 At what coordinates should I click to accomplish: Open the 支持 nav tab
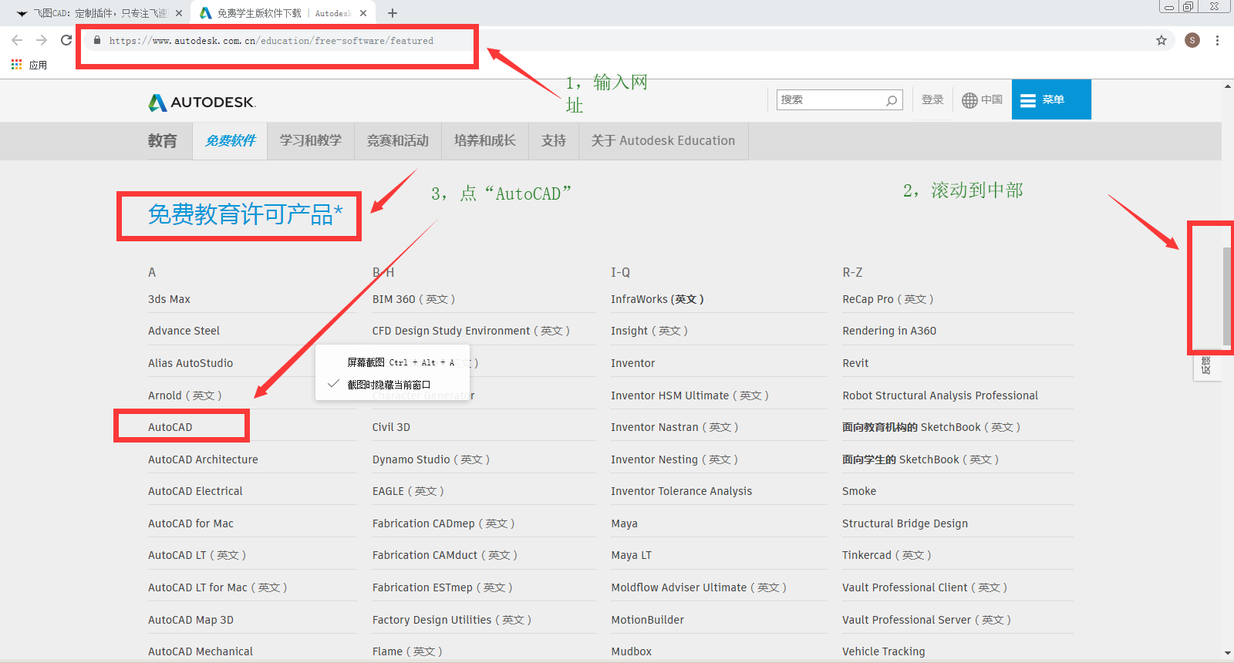point(554,140)
